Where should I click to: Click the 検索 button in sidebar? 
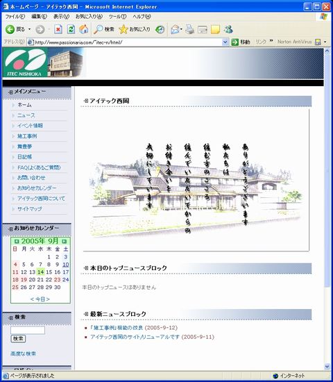click(x=18, y=339)
